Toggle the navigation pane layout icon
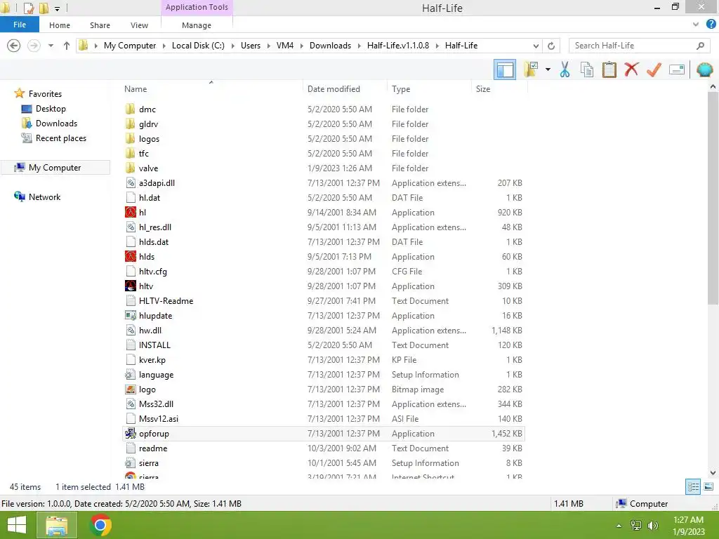719x539 pixels. tap(505, 69)
